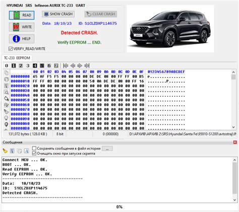Screen dimensions: 239x212
Task: Click the '...' browse history file button
Action: point(107,149)
